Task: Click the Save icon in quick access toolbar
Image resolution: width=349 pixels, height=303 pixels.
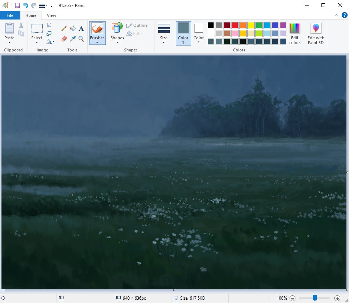Action: pyautogui.click(x=18, y=6)
